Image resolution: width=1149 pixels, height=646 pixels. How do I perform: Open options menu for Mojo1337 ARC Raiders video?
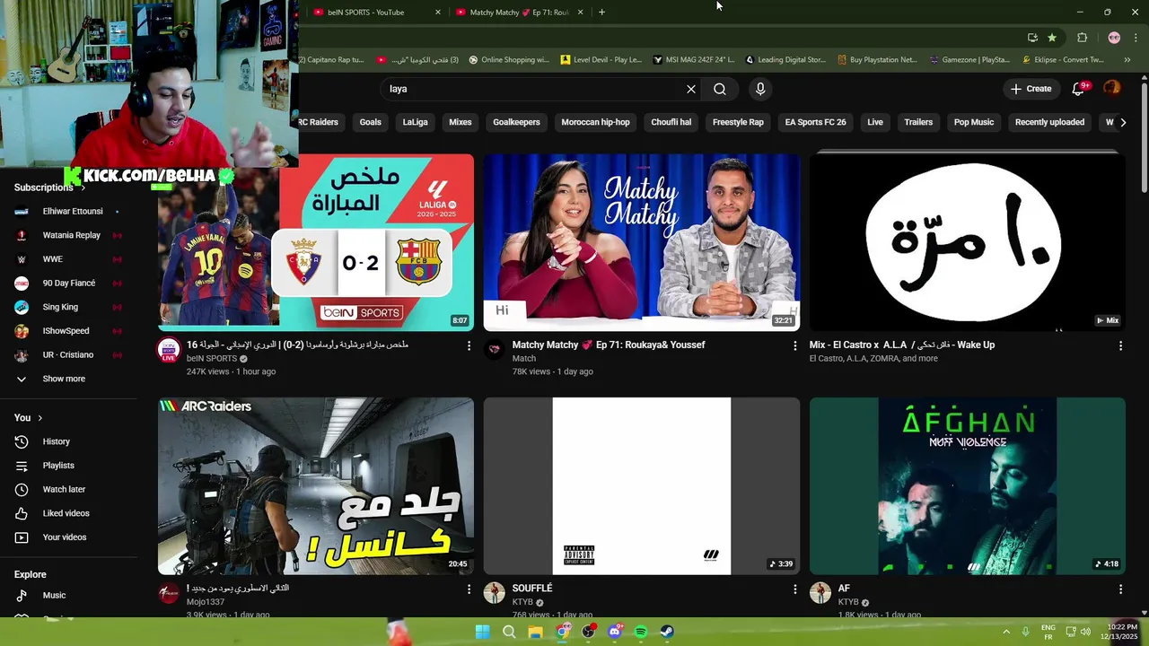[469, 589]
